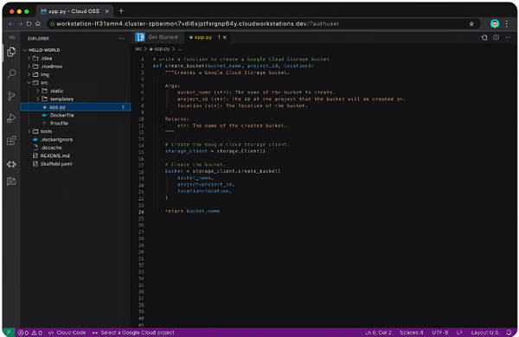Open Cloud Code icon in activity bar
Screen dimensions: 519x337
click(x=11, y=164)
